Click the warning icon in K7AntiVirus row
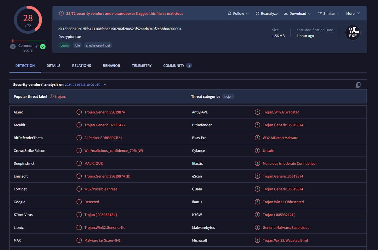 tap(79, 215)
